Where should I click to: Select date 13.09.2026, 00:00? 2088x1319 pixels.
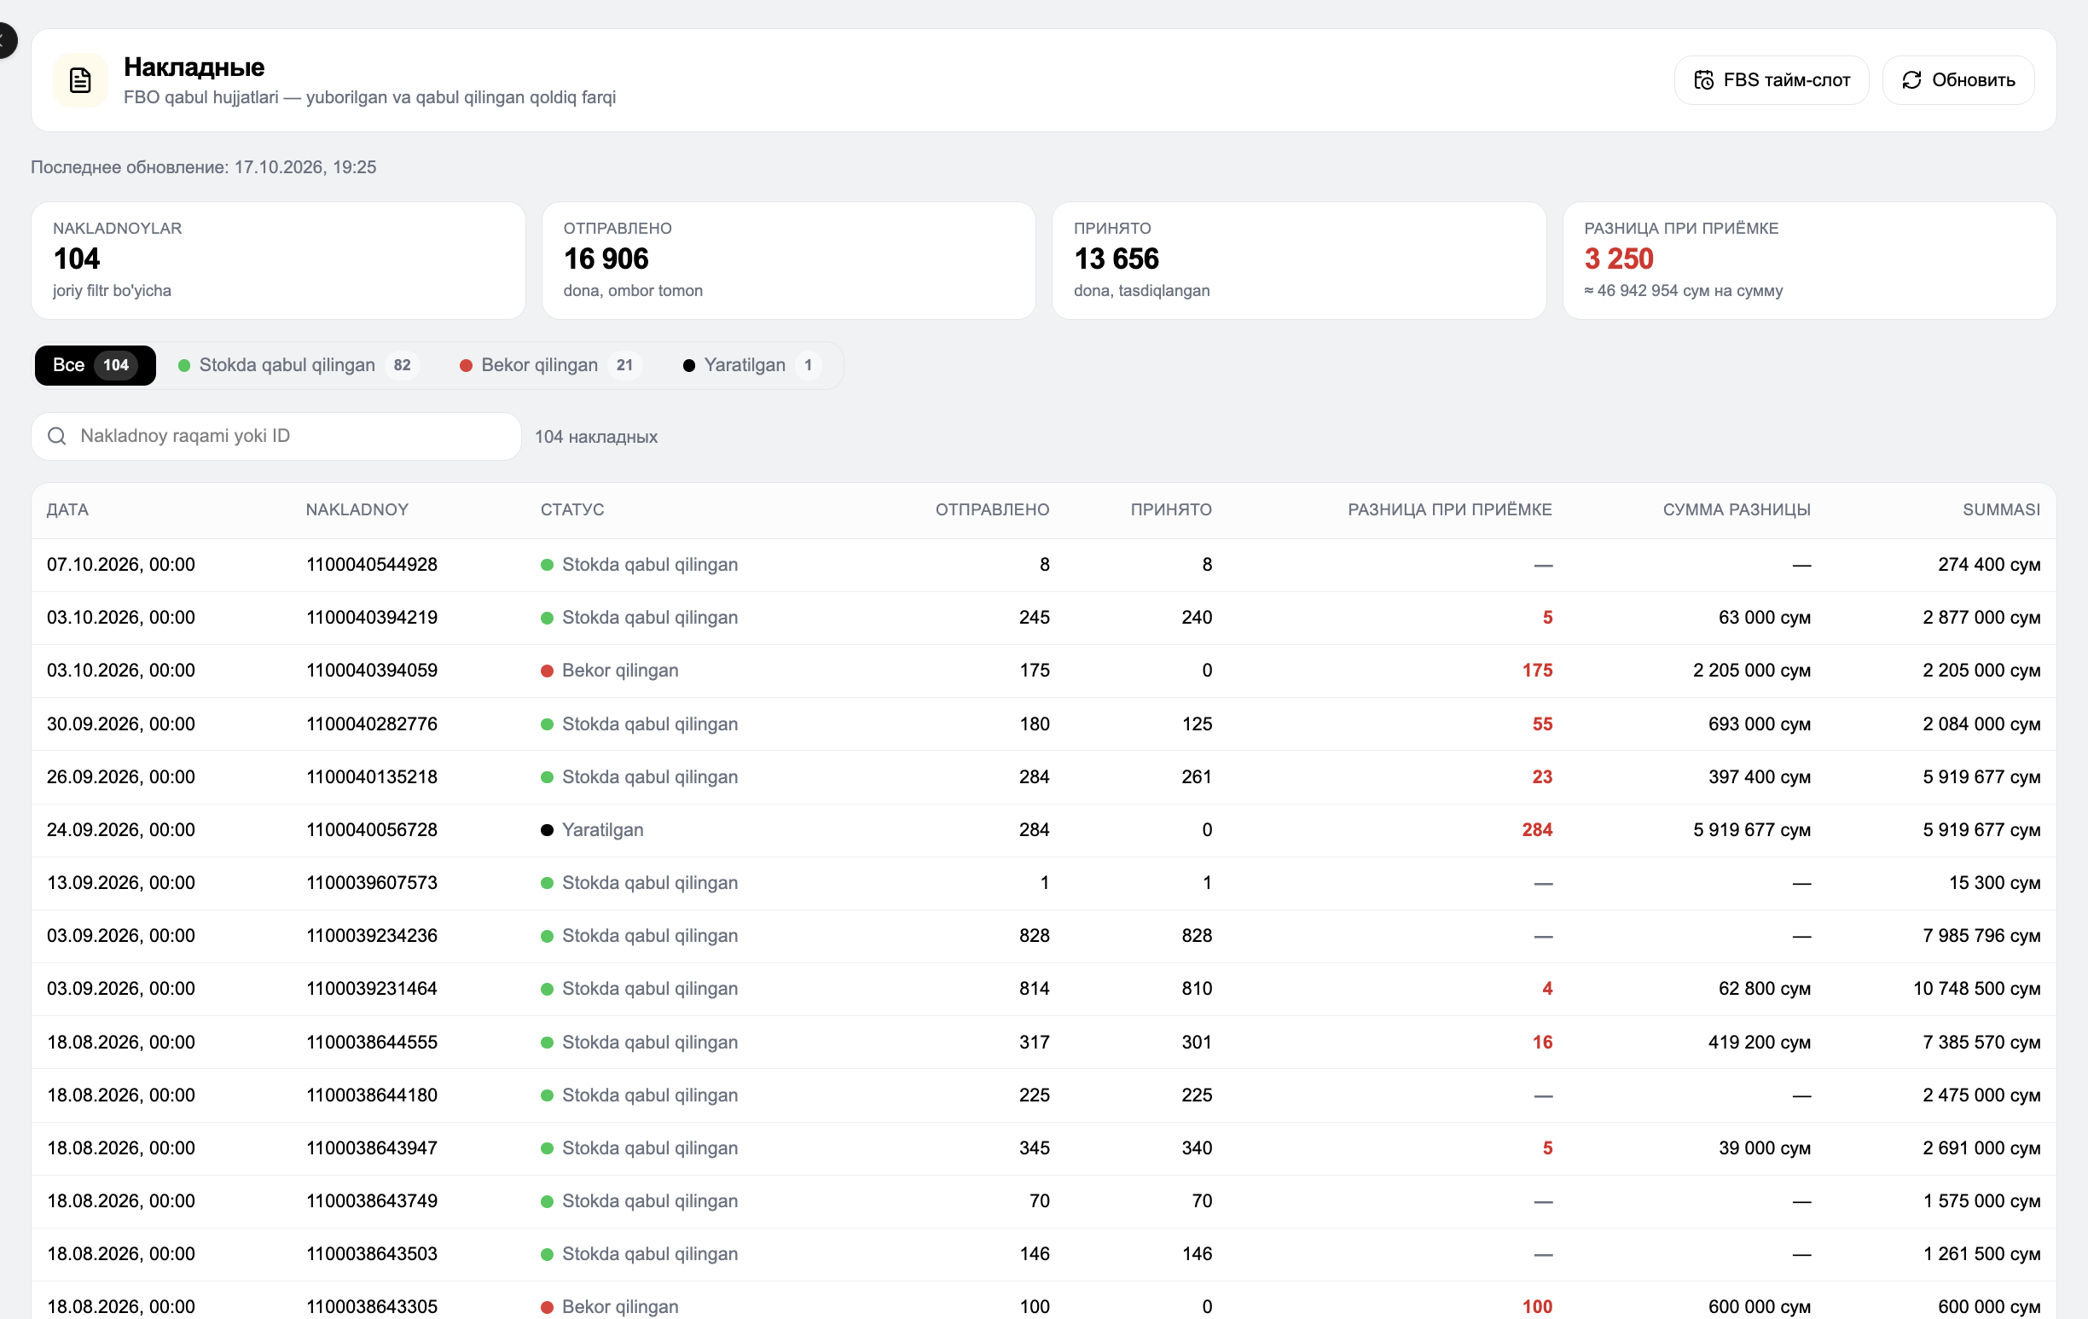tap(120, 883)
